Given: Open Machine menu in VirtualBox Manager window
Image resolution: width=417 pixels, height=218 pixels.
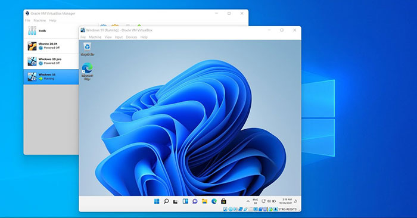Looking at the screenshot, I should point(40,20).
